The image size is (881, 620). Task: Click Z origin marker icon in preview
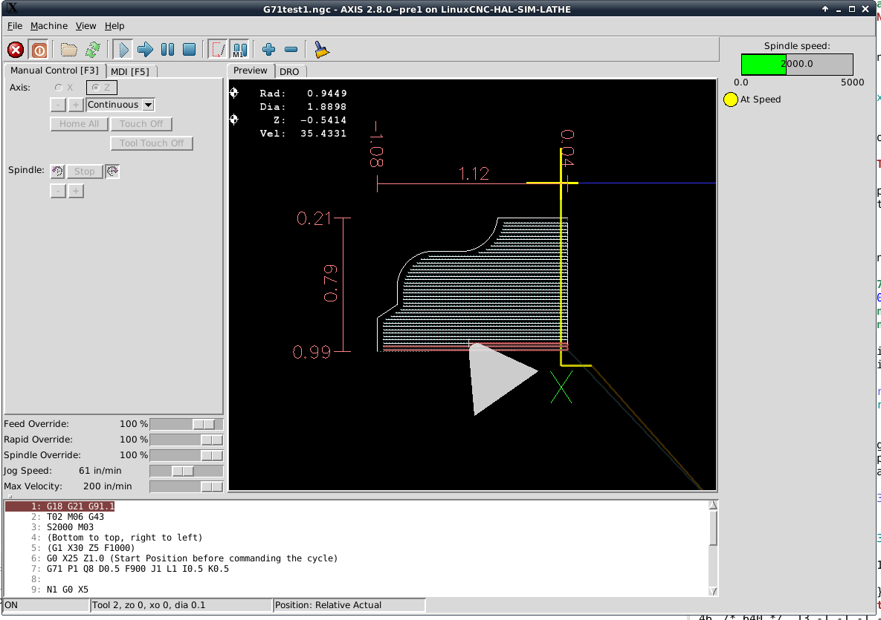(234, 120)
